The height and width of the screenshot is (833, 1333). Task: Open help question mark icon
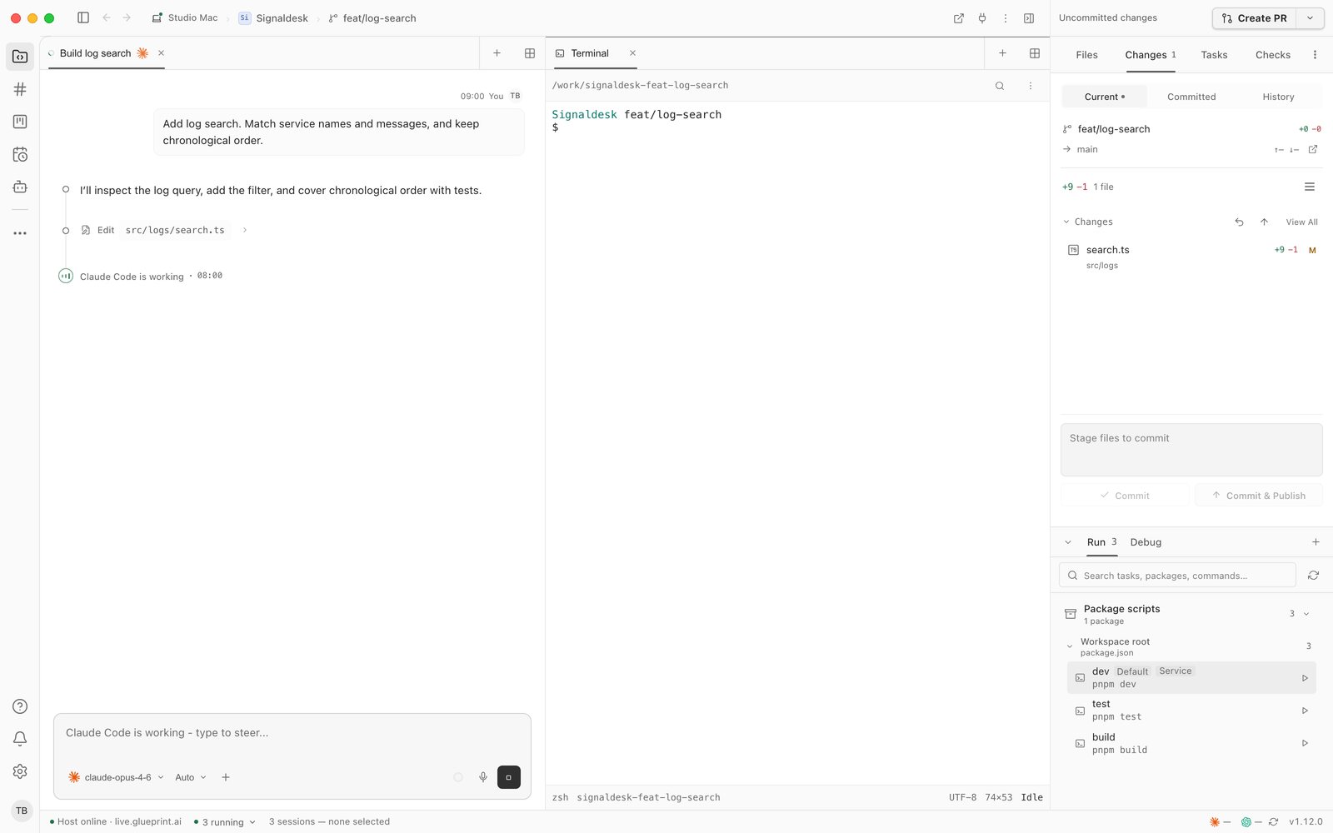(x=20, y=706)
